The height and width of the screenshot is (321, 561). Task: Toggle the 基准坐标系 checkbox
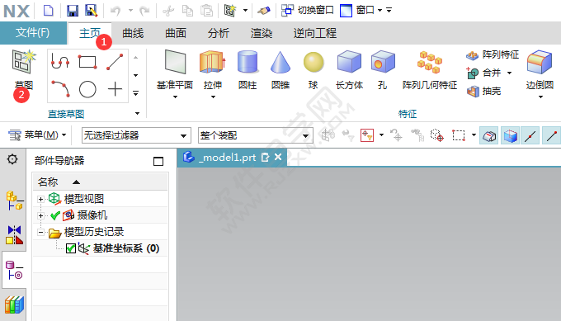[70, 248]
